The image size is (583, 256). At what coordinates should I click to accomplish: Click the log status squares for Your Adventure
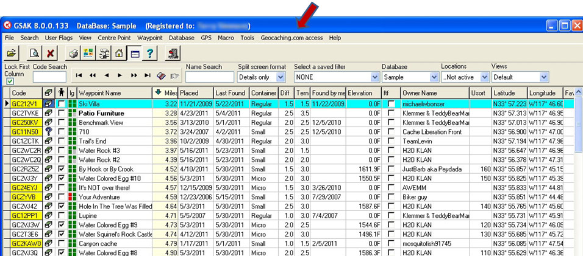tap(73, 197)
